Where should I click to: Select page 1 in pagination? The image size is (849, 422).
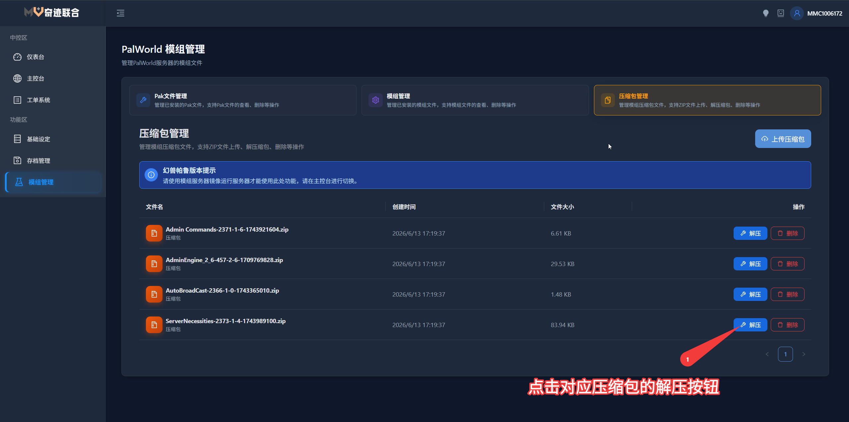click(785, 354)
